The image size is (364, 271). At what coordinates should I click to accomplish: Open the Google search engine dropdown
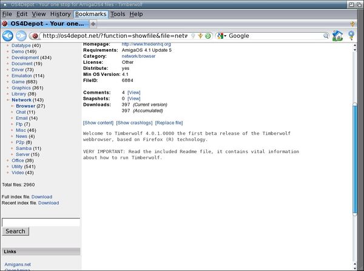(x=223, y=36)
